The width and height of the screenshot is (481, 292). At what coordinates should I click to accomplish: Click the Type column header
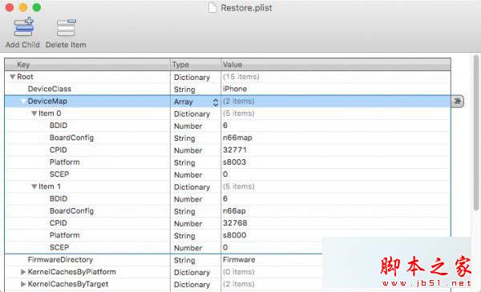196,65
